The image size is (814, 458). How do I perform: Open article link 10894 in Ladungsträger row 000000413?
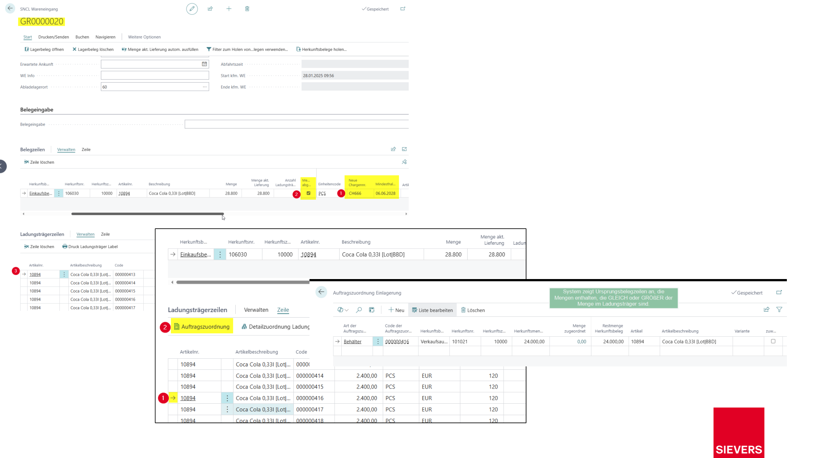coord(35,274)
